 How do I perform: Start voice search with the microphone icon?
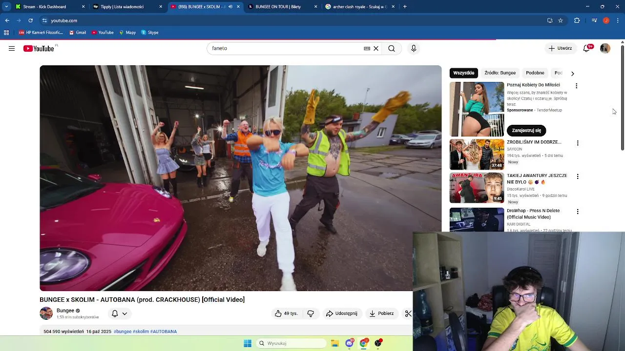point(414,48)
